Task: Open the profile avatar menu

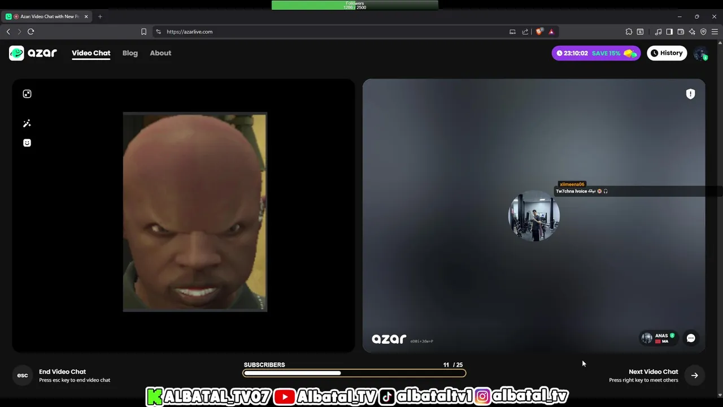Action: coord(700,53)
